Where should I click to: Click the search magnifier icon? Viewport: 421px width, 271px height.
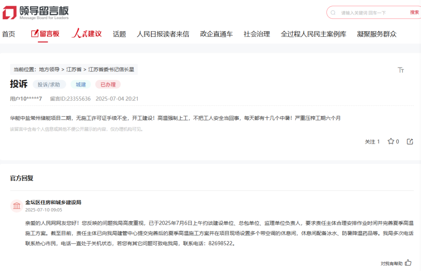tap(333, 13)
